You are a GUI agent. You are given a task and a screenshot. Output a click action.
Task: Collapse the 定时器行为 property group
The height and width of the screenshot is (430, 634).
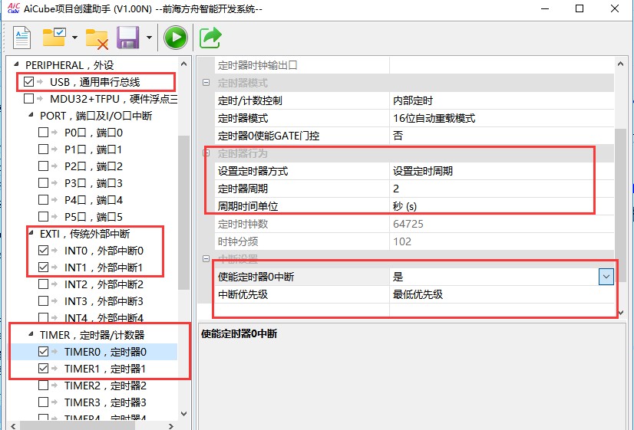[206, 153]
